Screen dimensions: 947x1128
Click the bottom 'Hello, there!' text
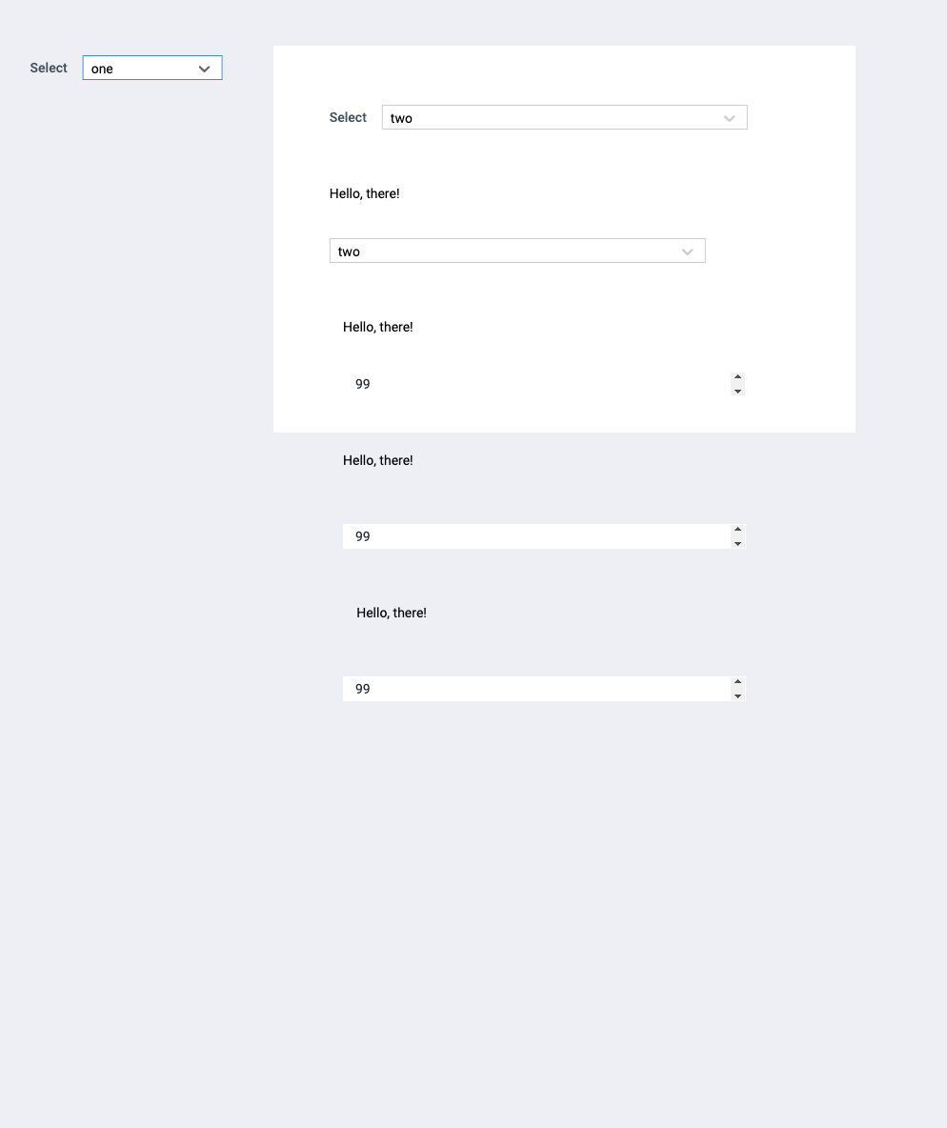[391, 613]
